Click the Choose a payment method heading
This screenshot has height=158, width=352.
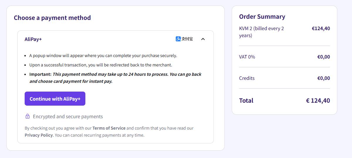(x=52, y=18)
